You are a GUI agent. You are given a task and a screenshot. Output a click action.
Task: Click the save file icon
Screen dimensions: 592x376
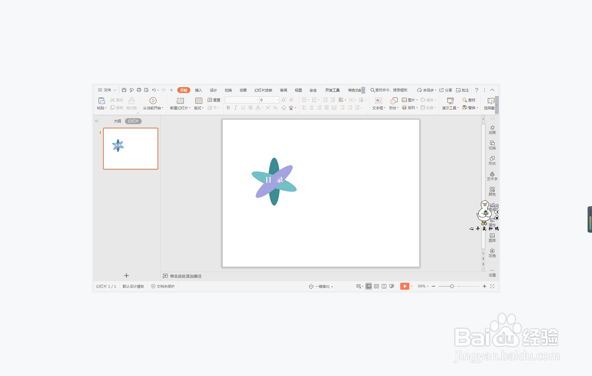point(124,90)
